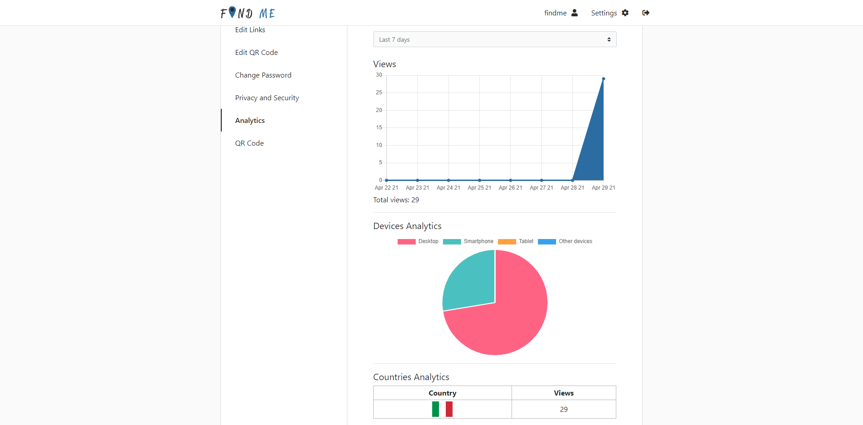Click the 29 views table cell
The image size is (863, 425).
(564, 409)
